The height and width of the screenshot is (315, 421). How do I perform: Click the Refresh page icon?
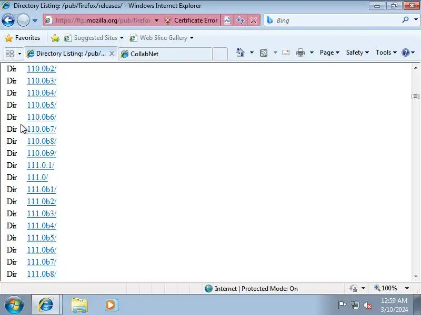[x=240, y=20]
